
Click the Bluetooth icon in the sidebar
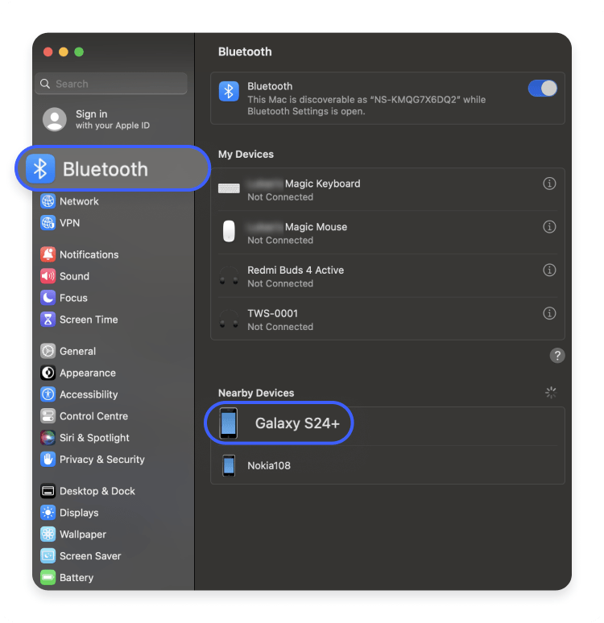pos(40,169)
